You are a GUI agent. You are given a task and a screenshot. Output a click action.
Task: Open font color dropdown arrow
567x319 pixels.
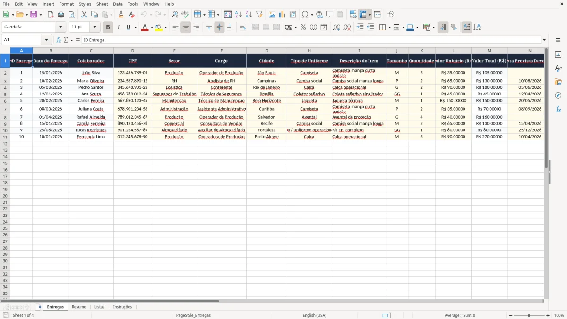coord(151,27)
